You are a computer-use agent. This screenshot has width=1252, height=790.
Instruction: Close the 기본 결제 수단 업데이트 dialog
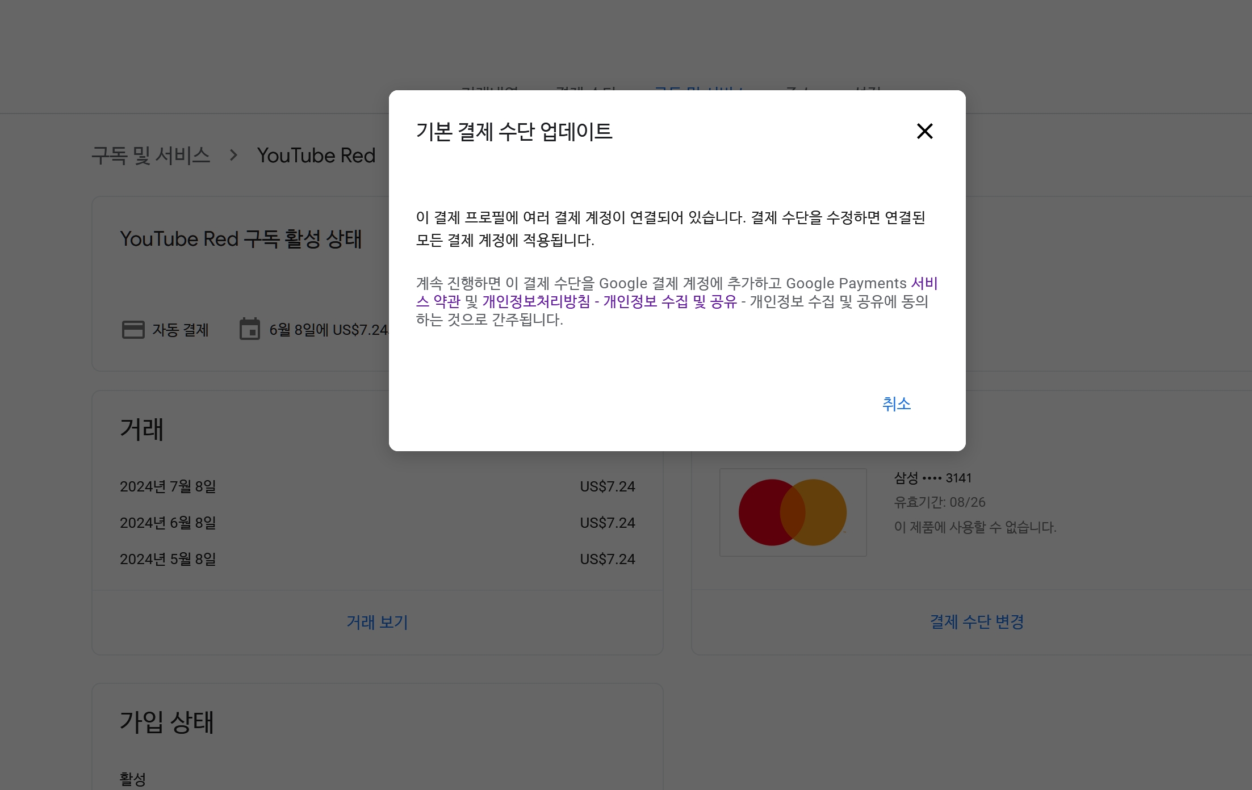click(x=925, y=131)
